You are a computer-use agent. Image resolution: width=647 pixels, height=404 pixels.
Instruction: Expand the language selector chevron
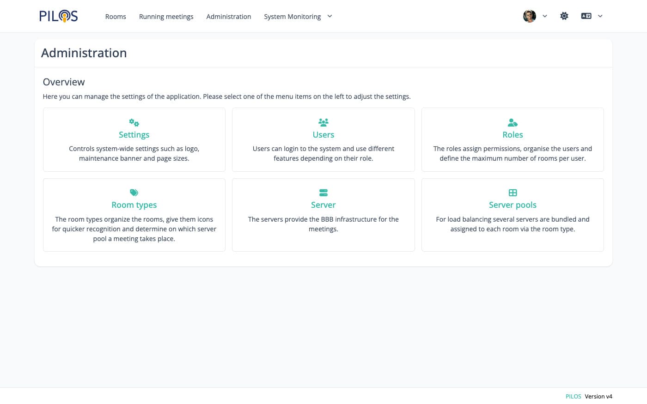click(x=600, y=16)
